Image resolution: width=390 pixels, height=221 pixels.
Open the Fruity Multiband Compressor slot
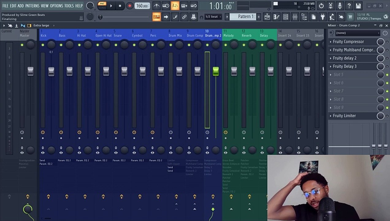click(352, 50)
